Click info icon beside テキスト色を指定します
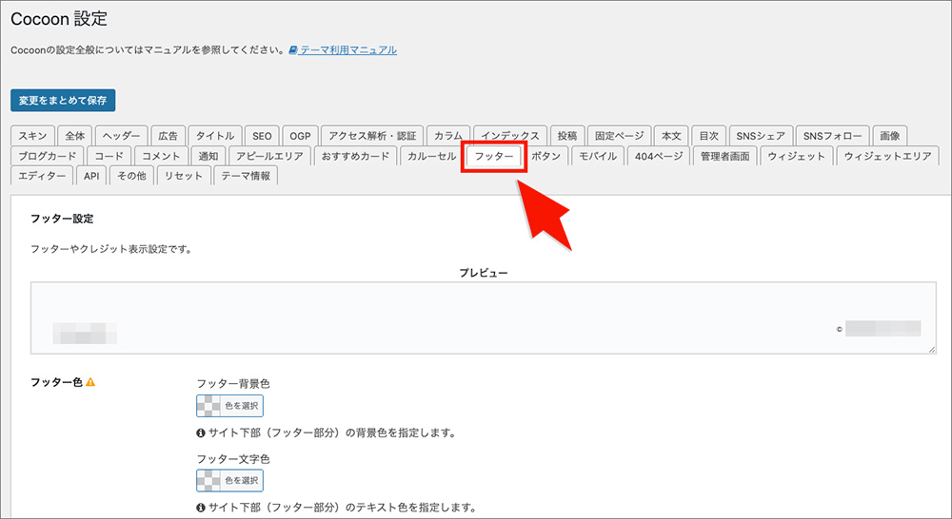 (200, 508)
